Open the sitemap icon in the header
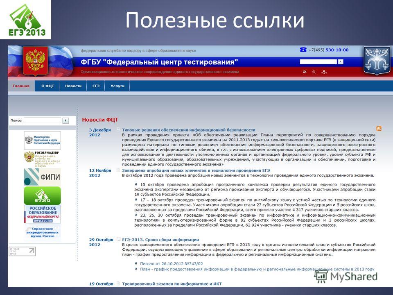The image size is (393, 295). 324,72
